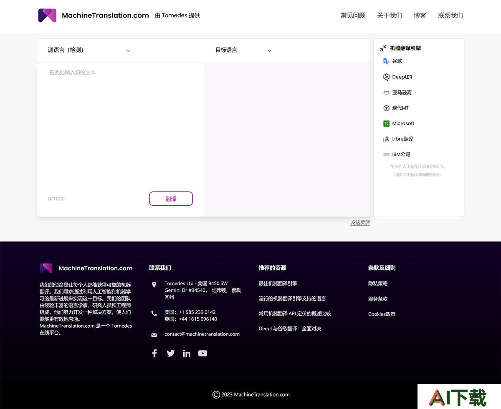501x409 pixels.
Task: Click the Microsoft engine label
Action: 403,124
